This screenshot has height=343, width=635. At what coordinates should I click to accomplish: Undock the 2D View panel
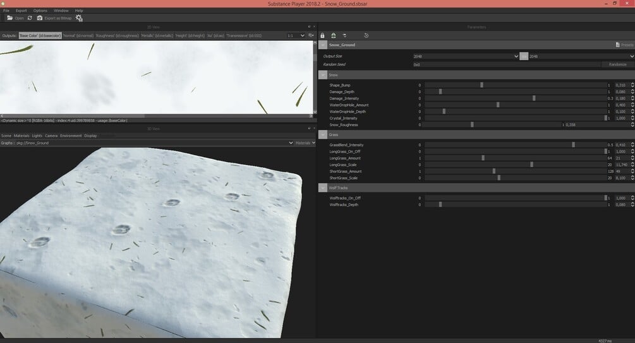click(309, 26)
